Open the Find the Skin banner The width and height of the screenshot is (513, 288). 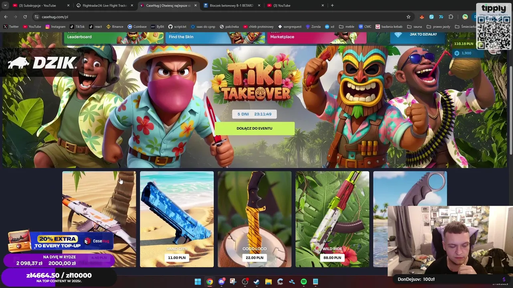(x=215, y=37)
